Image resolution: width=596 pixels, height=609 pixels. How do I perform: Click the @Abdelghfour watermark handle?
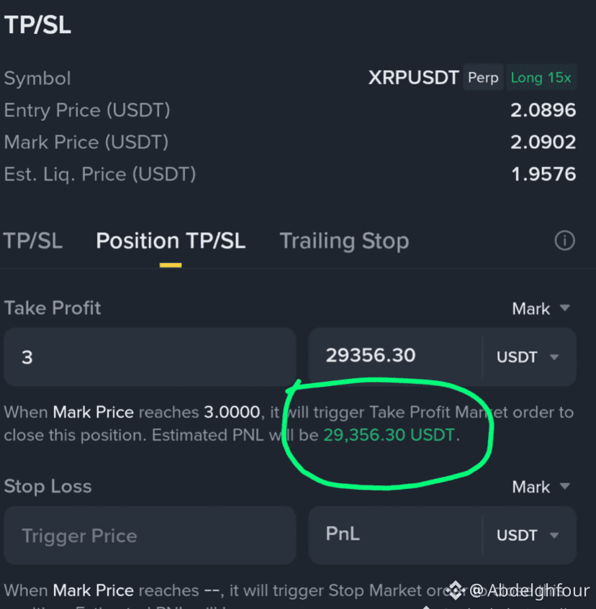(x=530, y=590)
